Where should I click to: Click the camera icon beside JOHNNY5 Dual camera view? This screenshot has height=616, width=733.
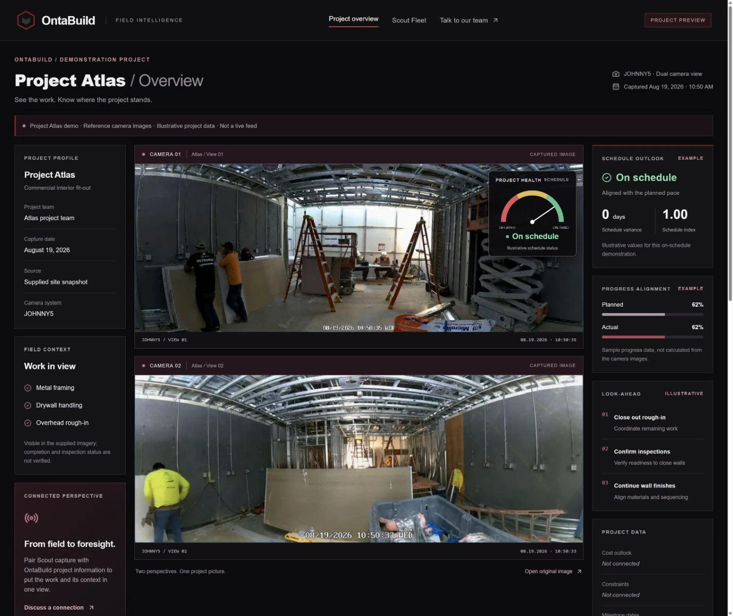616,74
